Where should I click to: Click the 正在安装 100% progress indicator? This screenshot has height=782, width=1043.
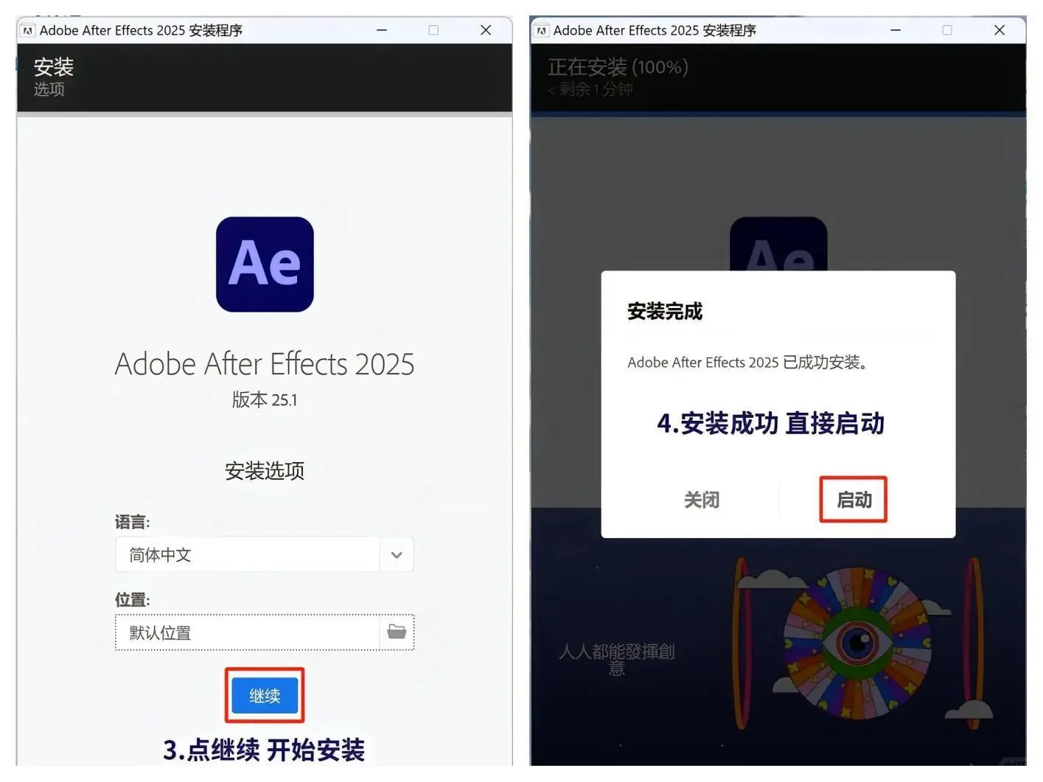tap(618, 67)
